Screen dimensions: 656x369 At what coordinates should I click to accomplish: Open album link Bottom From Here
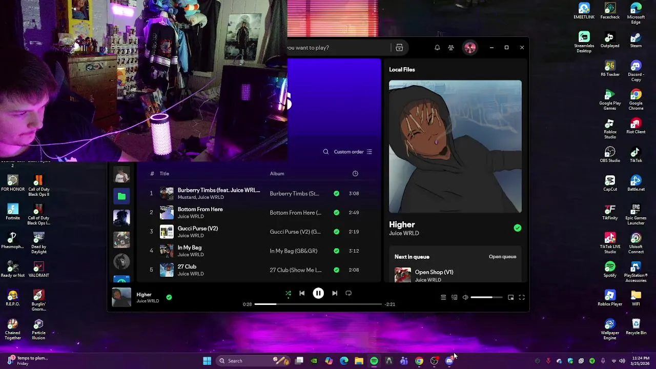(x=296, y=213)
